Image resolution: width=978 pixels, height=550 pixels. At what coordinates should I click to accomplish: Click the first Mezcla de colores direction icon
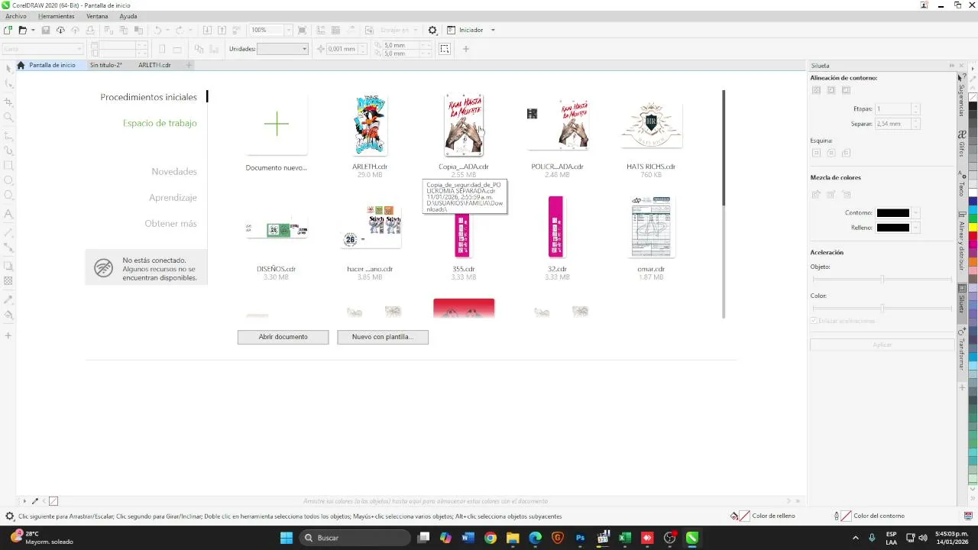816,195
